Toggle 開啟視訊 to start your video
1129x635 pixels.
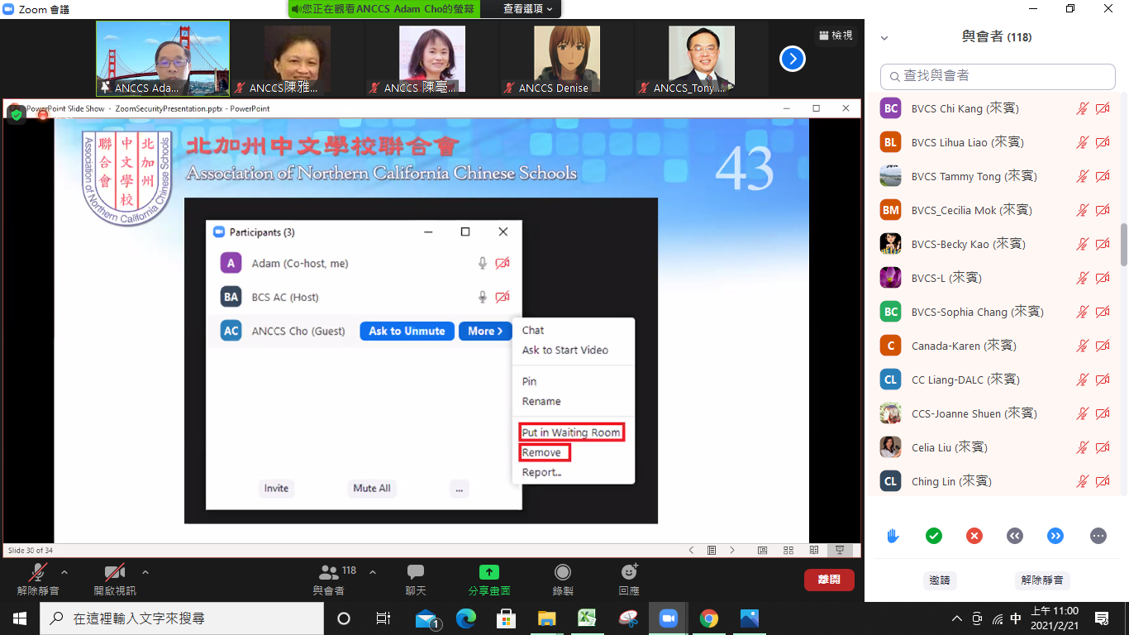click(115, 577)
